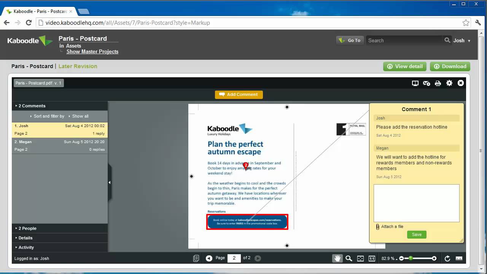Screen dimensions: 487x274
Task: Open the ruler measurement tool
Action: [x=459, y=258]
